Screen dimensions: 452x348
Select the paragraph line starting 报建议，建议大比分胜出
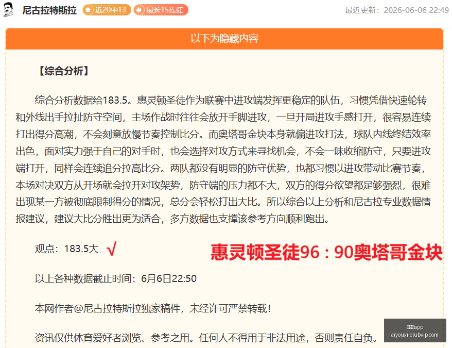point(172,219)
